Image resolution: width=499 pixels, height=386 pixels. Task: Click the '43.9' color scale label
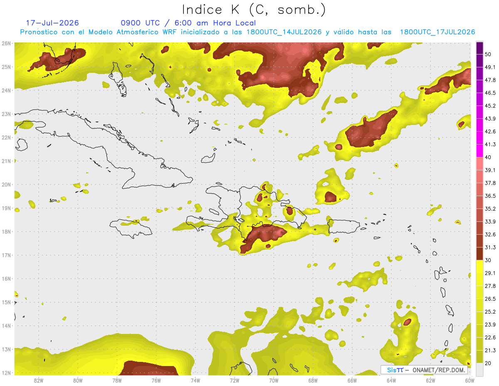(490, 119)
